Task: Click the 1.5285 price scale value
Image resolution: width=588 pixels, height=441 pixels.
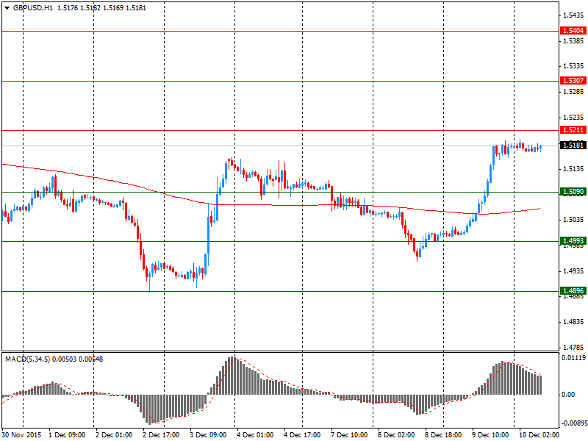Action: (573, 91)
